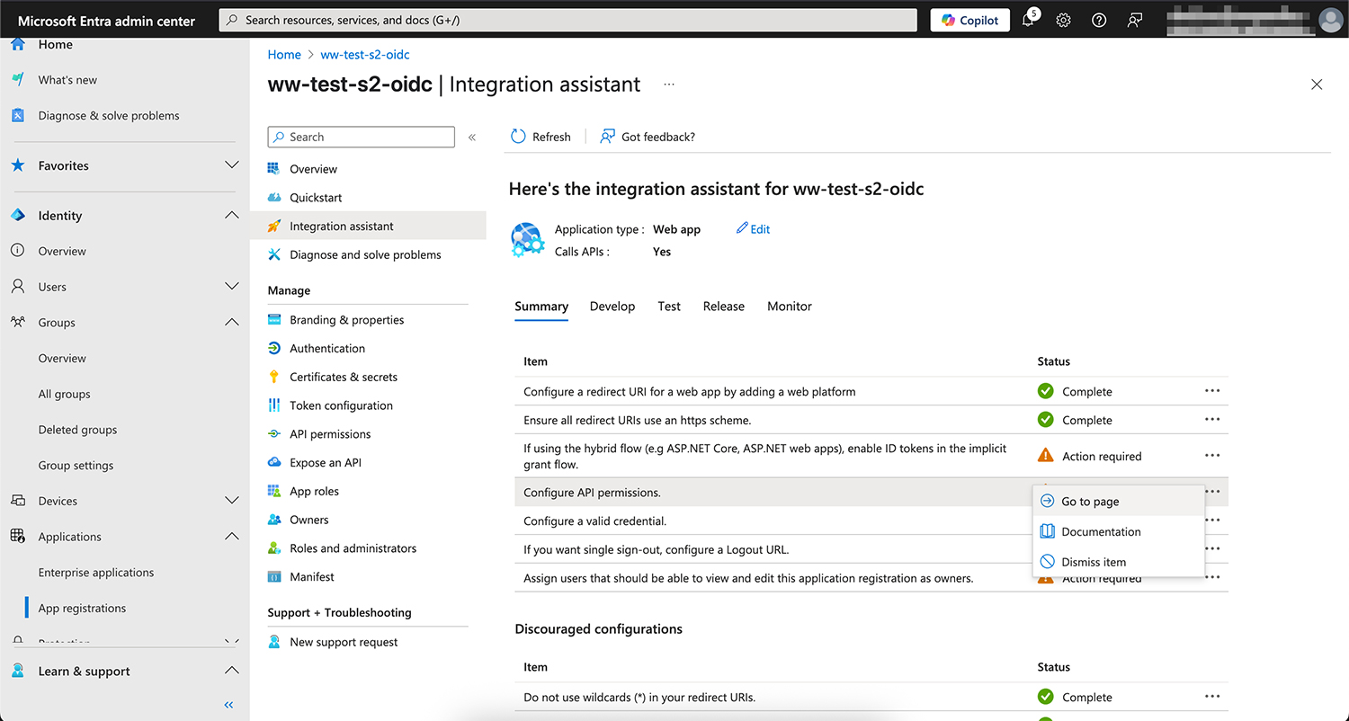
Task: Click Edit next to Application type
Action: pos(753,228)
